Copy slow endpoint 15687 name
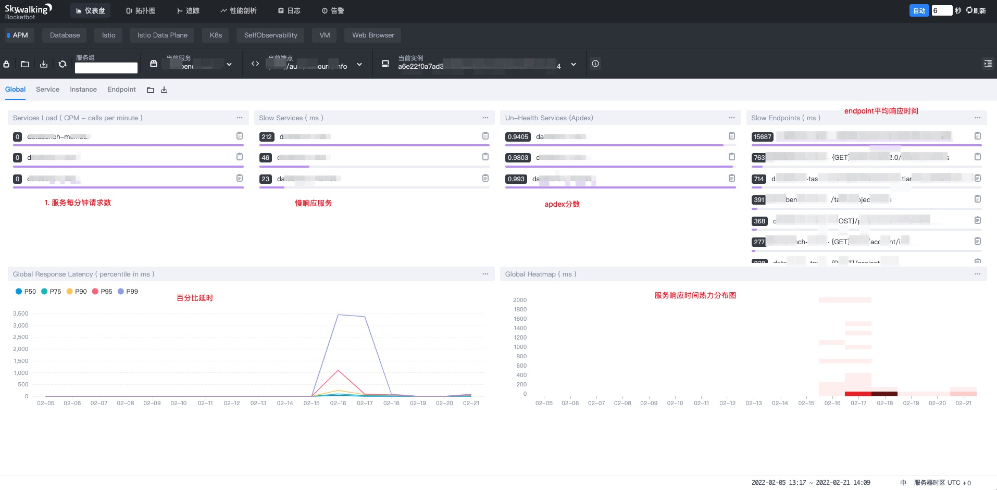The height and width of the screenshot is (490, 997). [x=978, y=136]
